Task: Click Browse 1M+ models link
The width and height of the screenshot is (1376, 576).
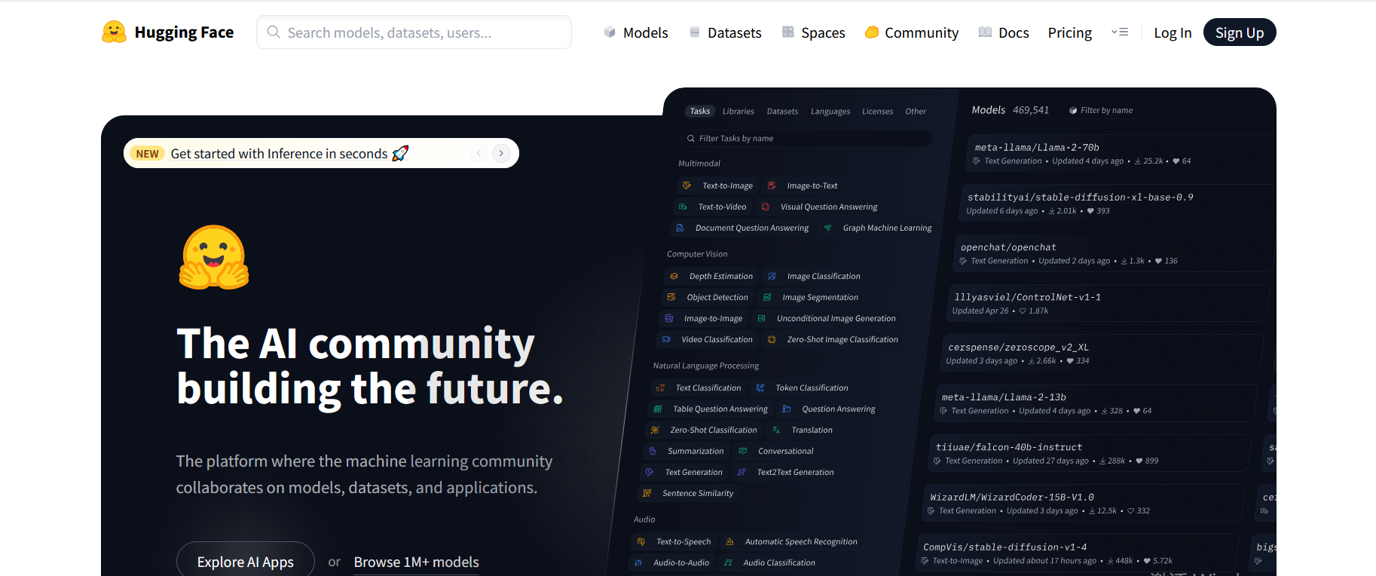Action: click(416, 562)
